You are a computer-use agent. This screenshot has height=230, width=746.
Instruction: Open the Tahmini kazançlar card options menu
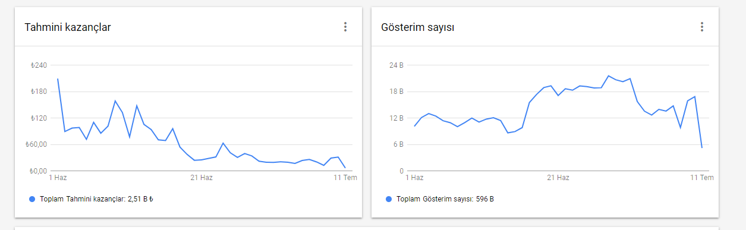click(x=345, y=27)
